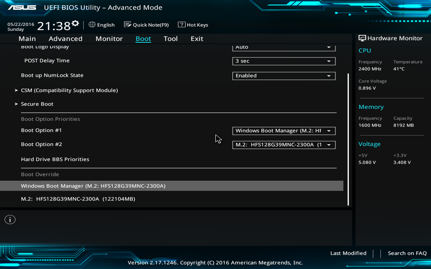Open Hard Drive BBS Priorities
Screen dimensions: 431x269
pos(55,159)
